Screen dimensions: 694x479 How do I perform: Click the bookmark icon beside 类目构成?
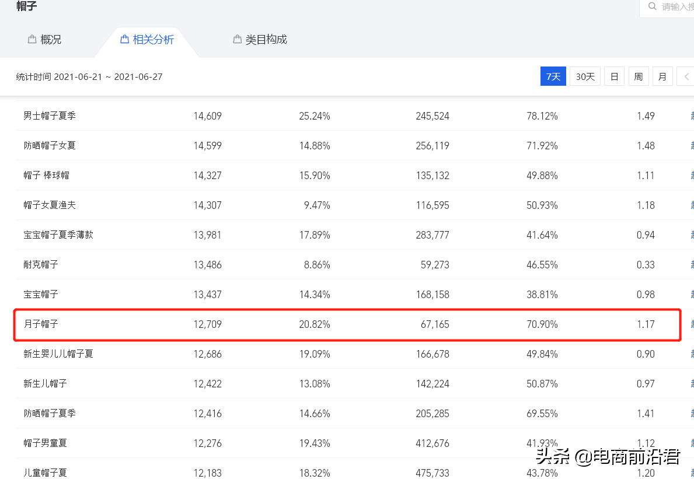coord(236,39)
